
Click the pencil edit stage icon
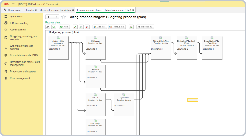pyautogui.click(x=75, y=27)
